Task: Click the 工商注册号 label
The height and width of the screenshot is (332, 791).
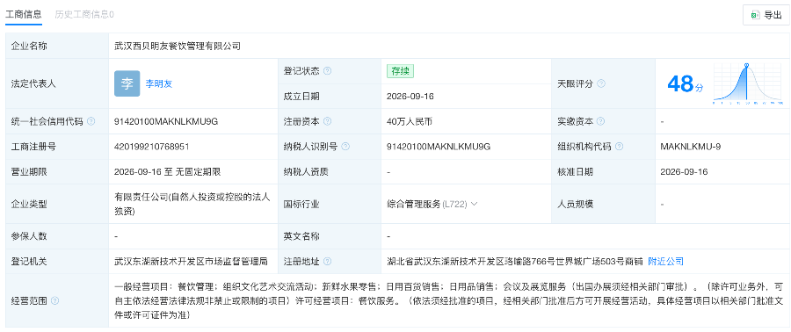Action: coord(33,147)
